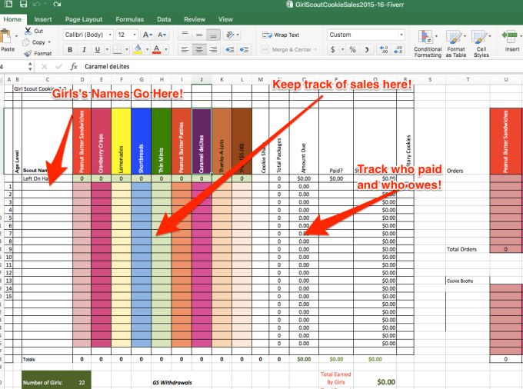Viewport: 523px width, 389px height.
Task: Increase decimal places
Action: pyautogui.click(x=384, y=50)
